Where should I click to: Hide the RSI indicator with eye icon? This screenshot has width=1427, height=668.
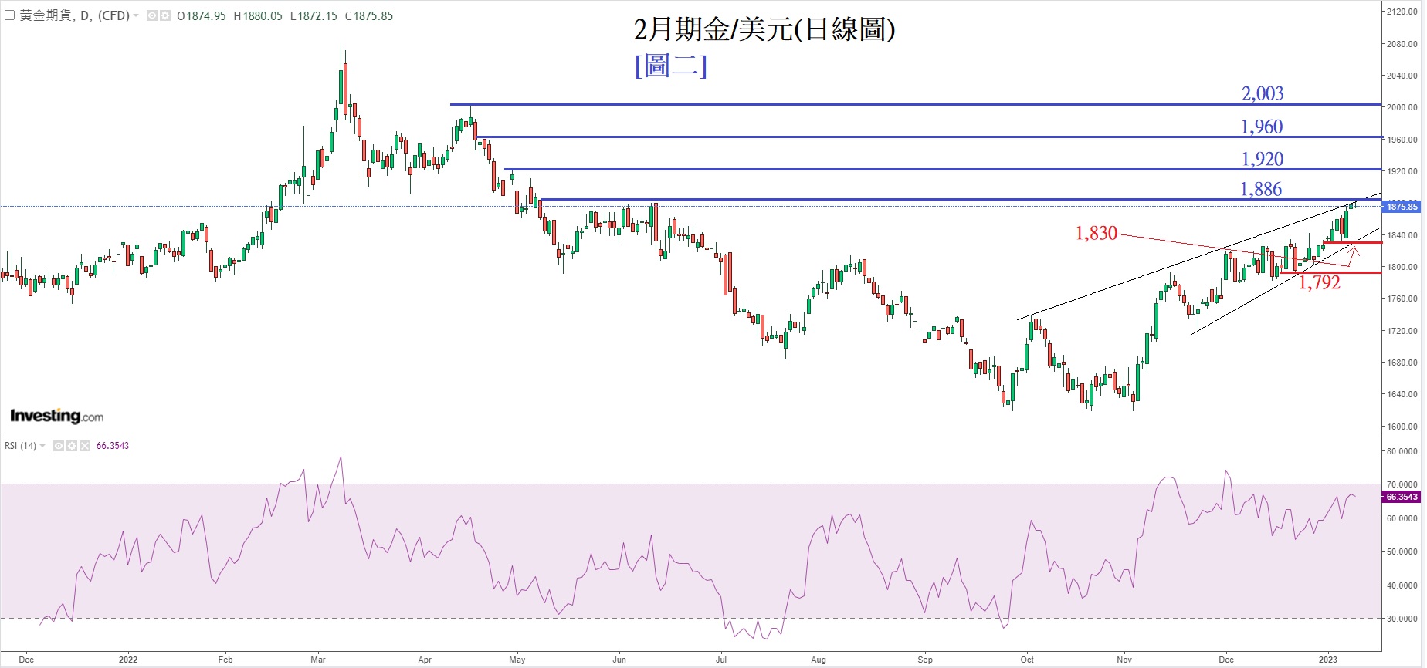point(58,446)
